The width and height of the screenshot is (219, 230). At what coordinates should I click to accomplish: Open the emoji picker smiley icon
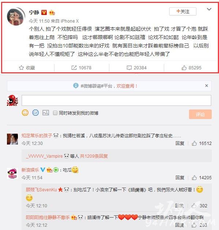tap(25, 113)
